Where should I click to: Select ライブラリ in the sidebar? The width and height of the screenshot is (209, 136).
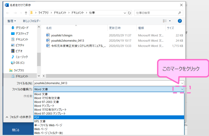click(x=17, y=70)
